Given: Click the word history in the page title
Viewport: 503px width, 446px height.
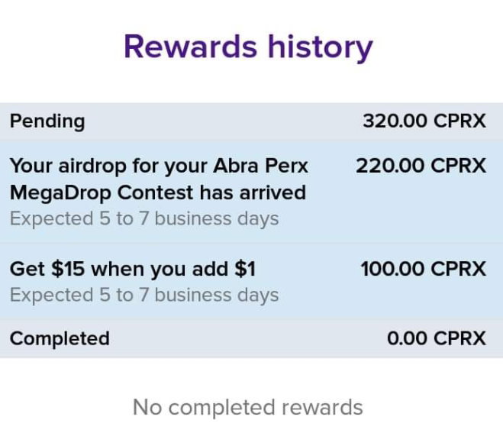Looking at the screenshot, I should [x=320, y=48].
